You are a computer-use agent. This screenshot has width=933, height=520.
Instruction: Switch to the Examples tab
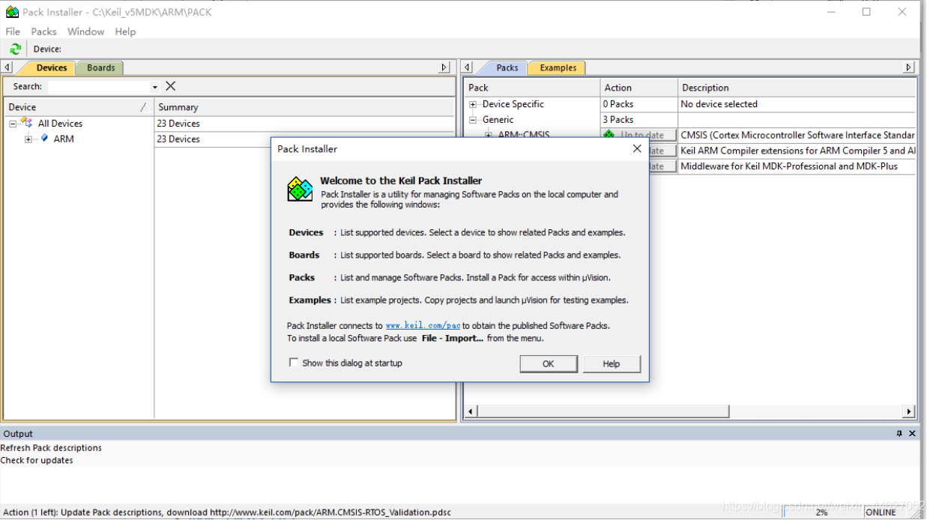tap(558, 67)
